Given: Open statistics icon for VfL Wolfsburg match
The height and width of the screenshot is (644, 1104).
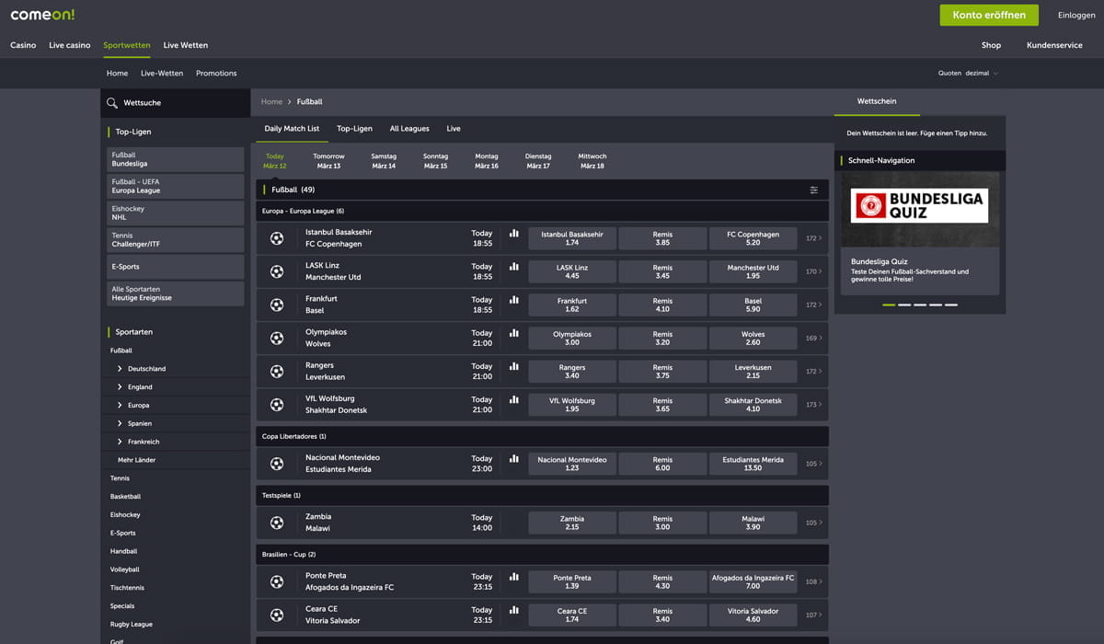Looking at the screenshot, I should (513, 399).
